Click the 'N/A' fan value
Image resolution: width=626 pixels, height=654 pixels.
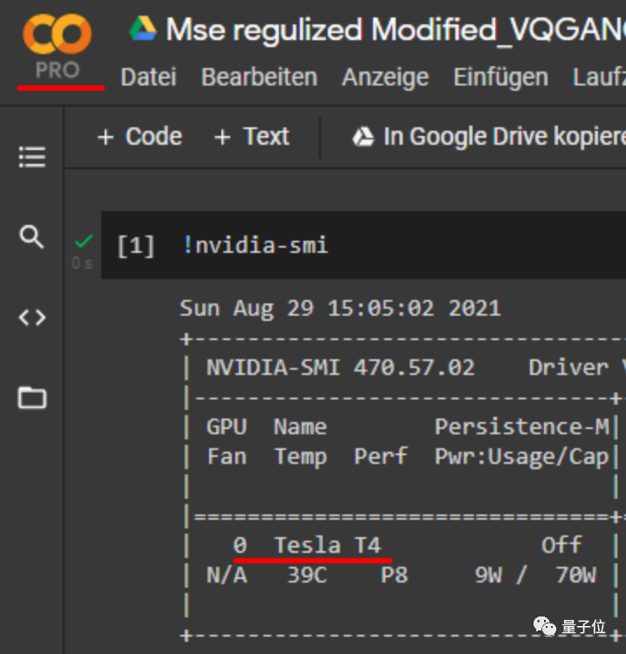click(227, 576)
